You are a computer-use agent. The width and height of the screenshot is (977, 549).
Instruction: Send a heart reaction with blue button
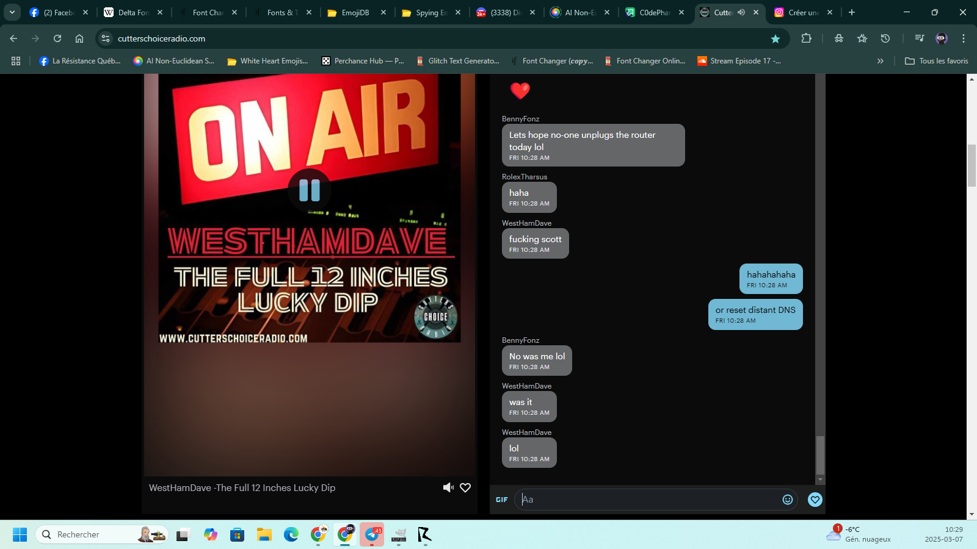click(x=815, y=500)
